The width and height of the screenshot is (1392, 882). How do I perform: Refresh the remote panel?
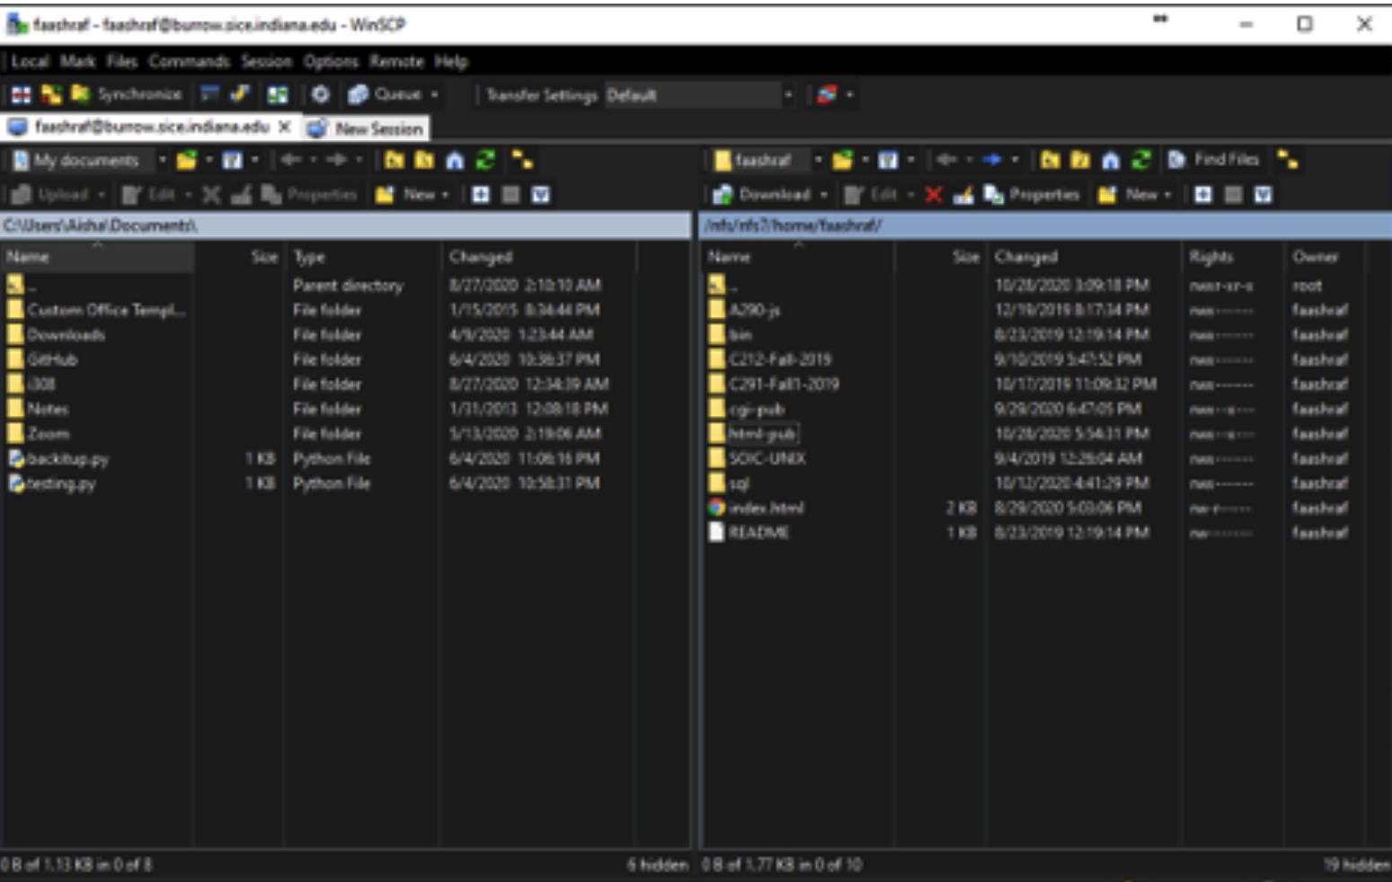coord(1141,161)
